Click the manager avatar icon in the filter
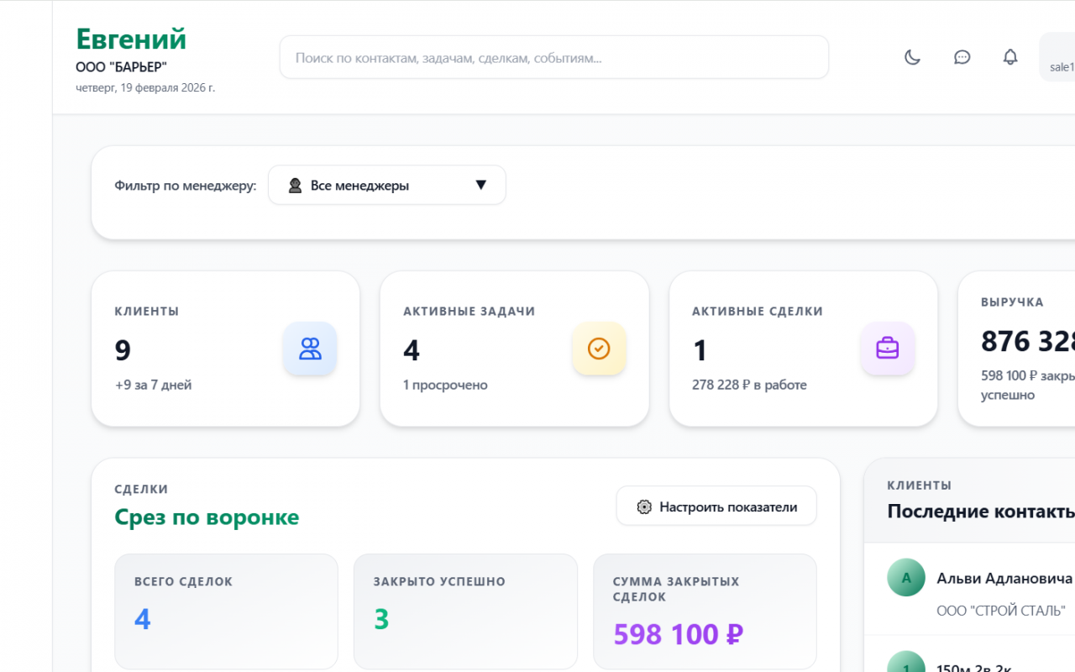This screenshot has width=1075, height=672. [x=295, y=186]
